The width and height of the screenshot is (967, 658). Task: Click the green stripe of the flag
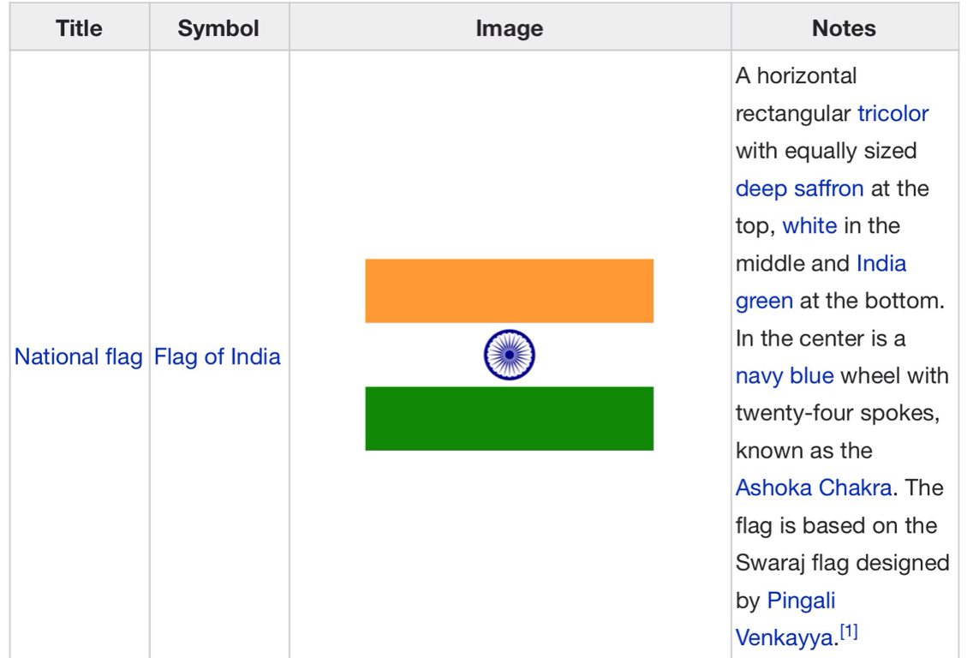click(x=509, y=418)
